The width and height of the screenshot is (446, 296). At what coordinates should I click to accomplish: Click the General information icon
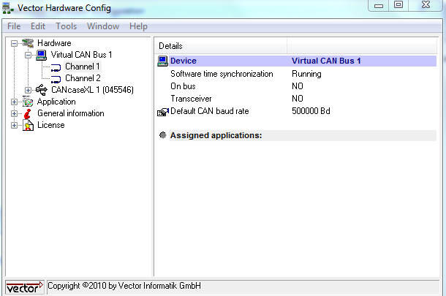tap(29, 113)
